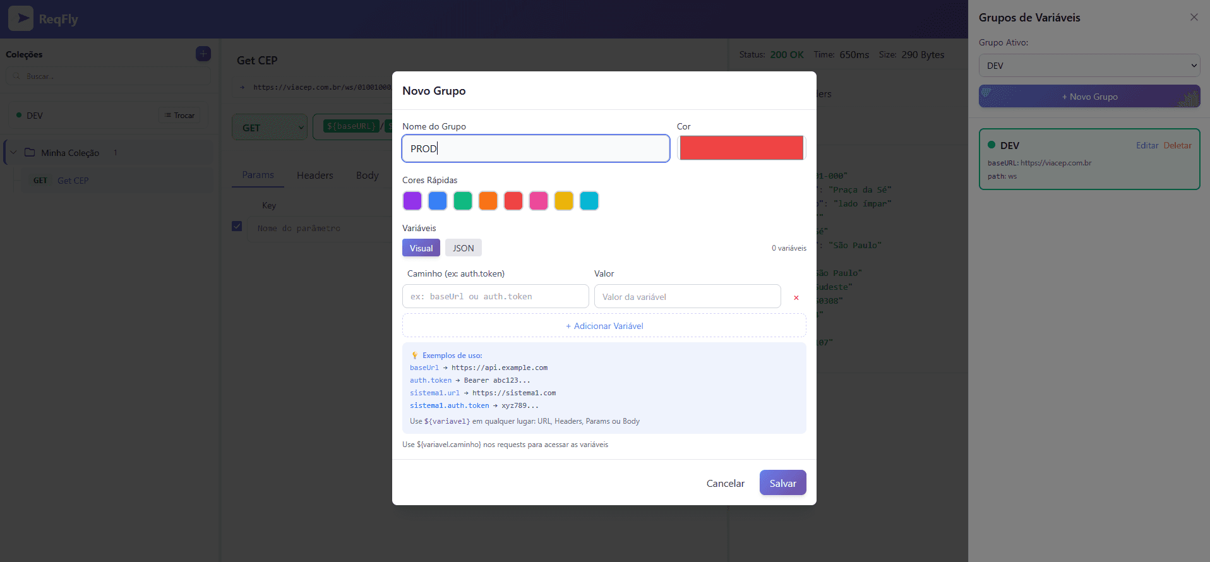Click the ${baseURL} variable chip
Viewport: 1210px width, 562px height.
click(352, 126)
